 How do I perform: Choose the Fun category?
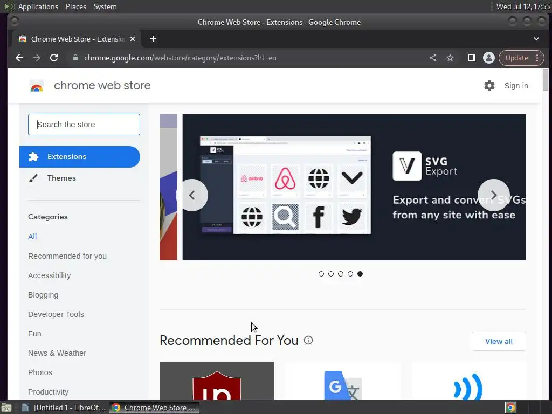pos(34,333)
